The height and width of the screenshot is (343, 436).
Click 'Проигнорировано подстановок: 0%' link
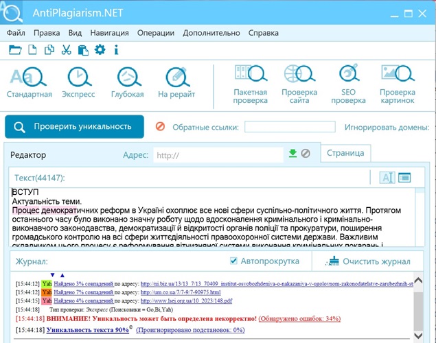tap(190, 330)
